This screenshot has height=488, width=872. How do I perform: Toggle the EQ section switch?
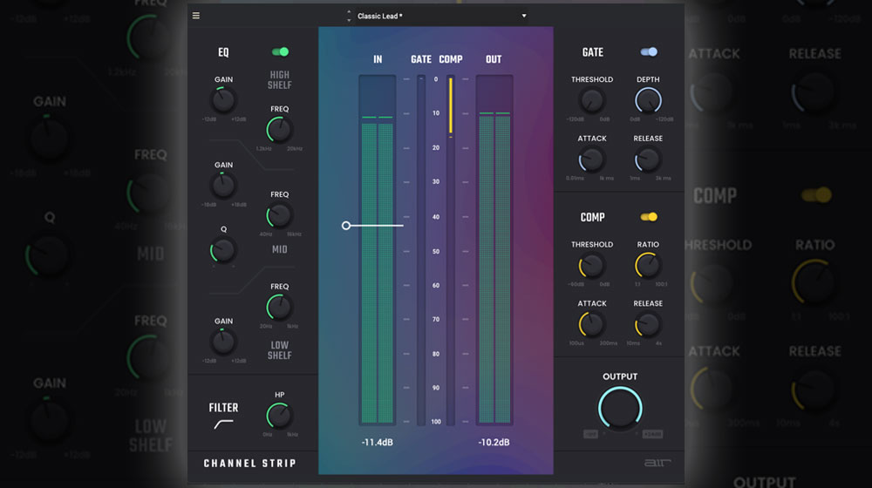pos(280,51)
